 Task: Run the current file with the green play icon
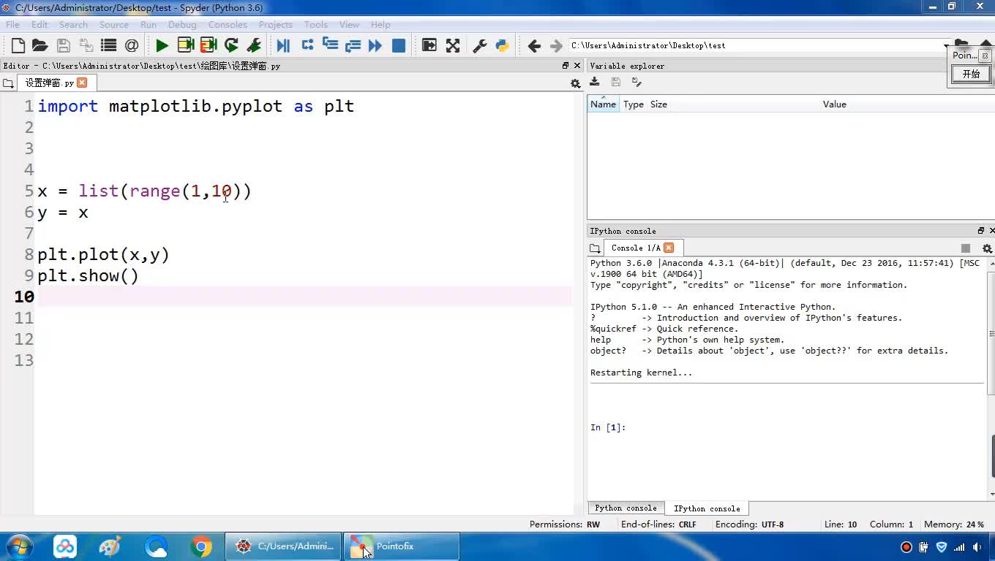coord(162,45)
